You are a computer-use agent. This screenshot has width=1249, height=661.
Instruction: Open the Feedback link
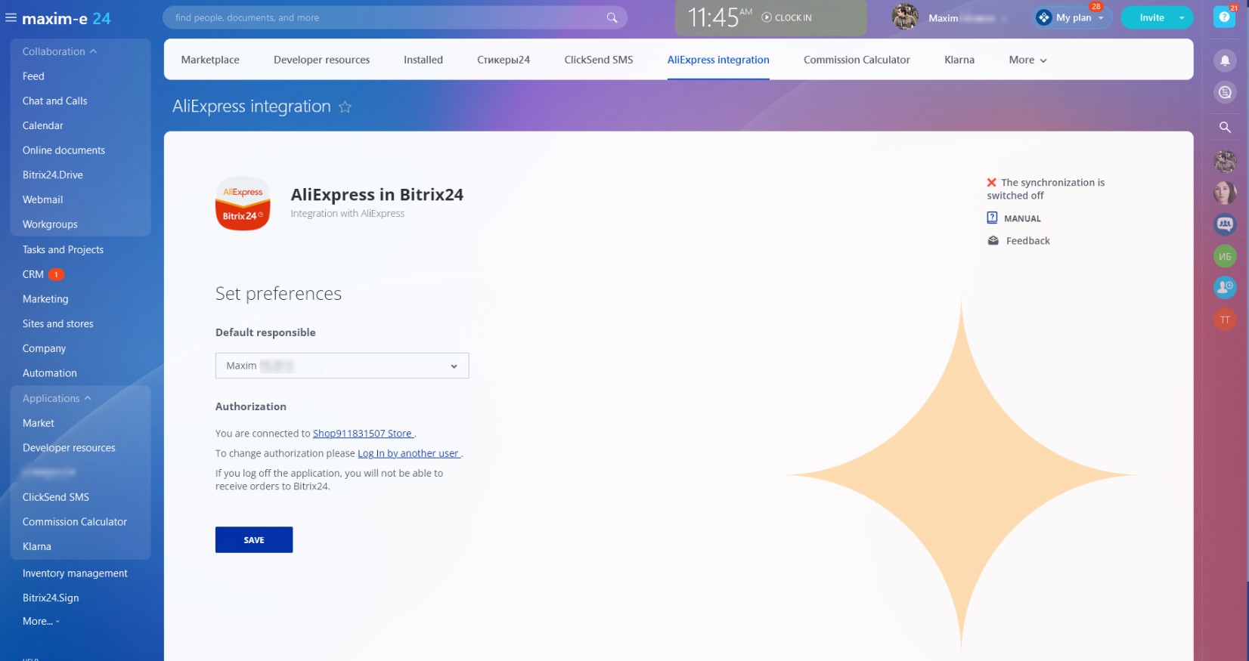tap(1027, 240)
